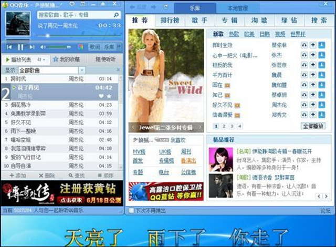Open the 论坛 forum link
This screenshot has width=336, height=247.
point(325,211)
